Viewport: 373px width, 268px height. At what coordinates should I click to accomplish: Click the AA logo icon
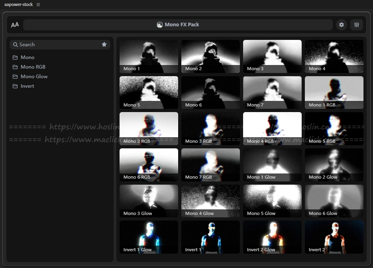click(x=15, y=25)
